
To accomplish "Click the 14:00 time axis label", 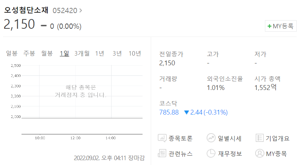I will (x=111, y=138).
